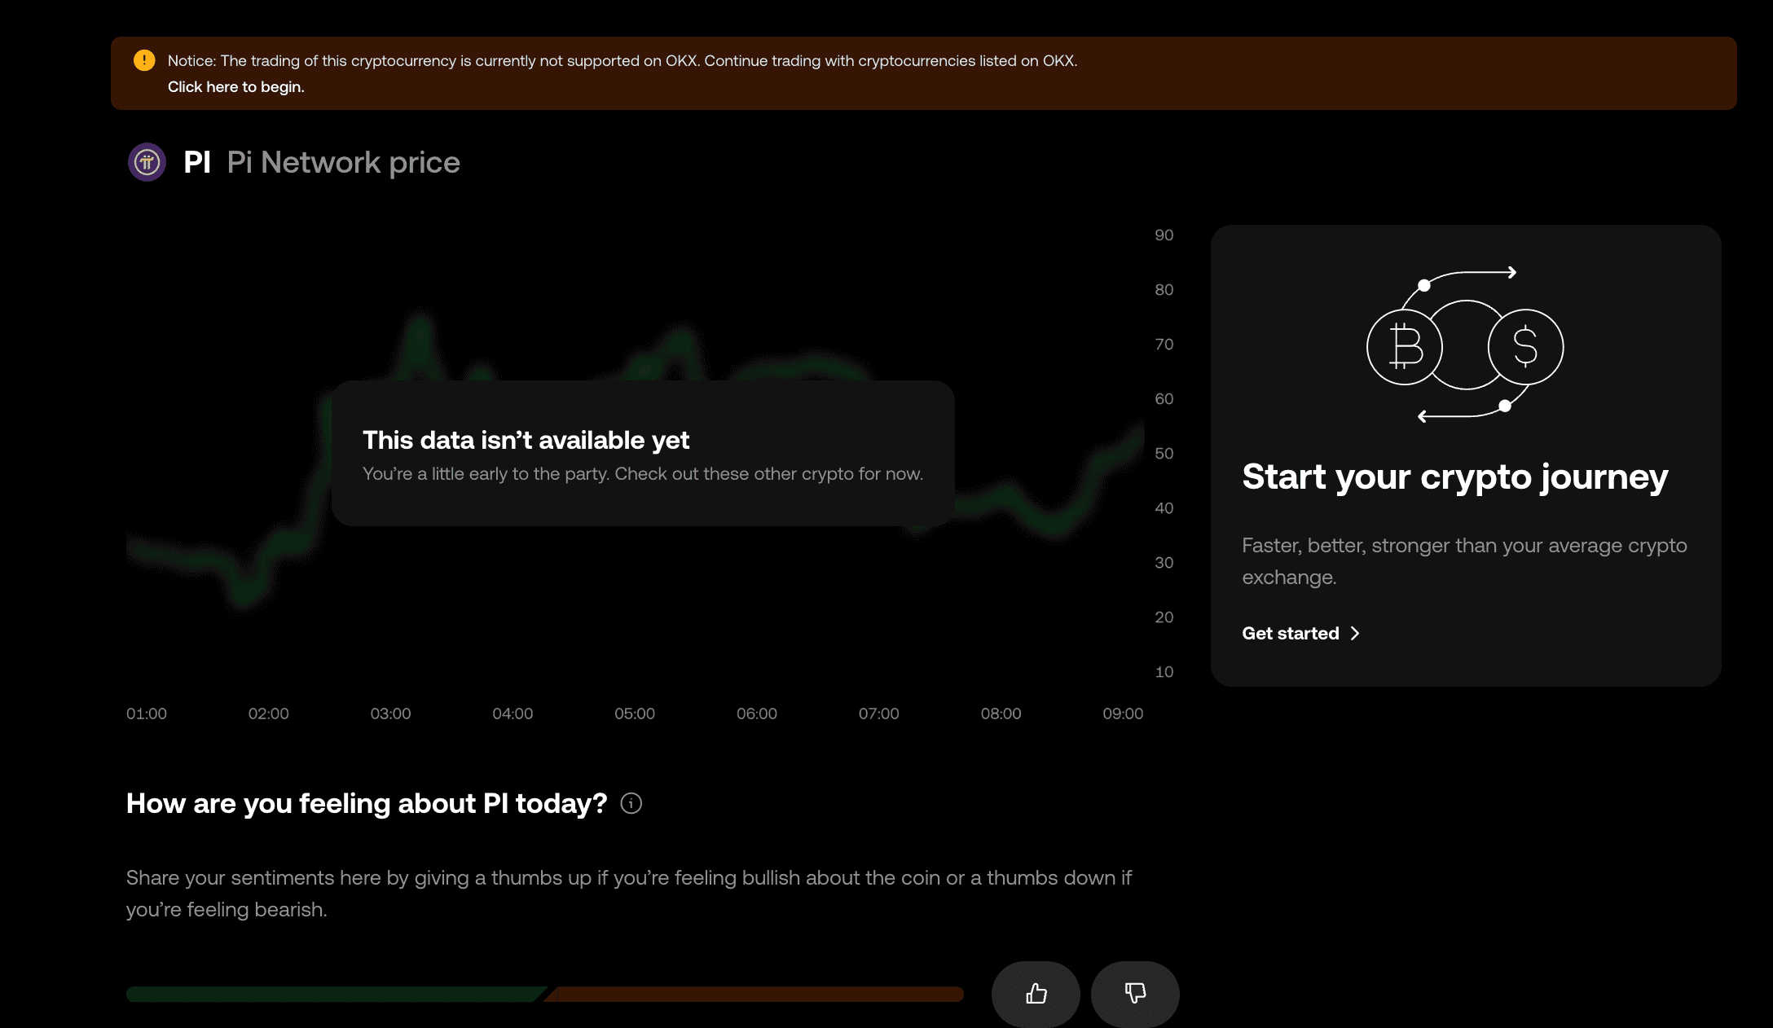This screenshot has height=1028, width=1773.
Task: Click the chevron arrow next to Get started
Action: pos(1355,634)
